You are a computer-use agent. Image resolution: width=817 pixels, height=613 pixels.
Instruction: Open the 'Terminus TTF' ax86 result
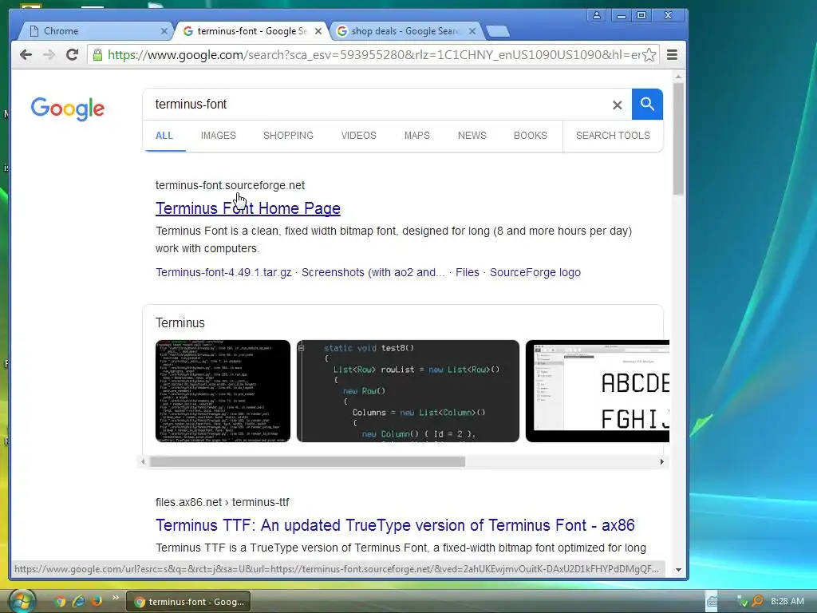tap(395, 525)
